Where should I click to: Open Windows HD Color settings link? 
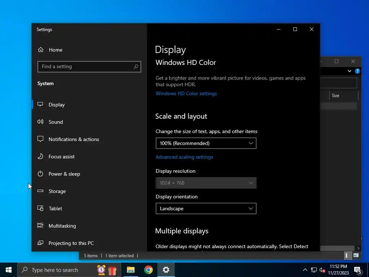click(x=186, y=93)
